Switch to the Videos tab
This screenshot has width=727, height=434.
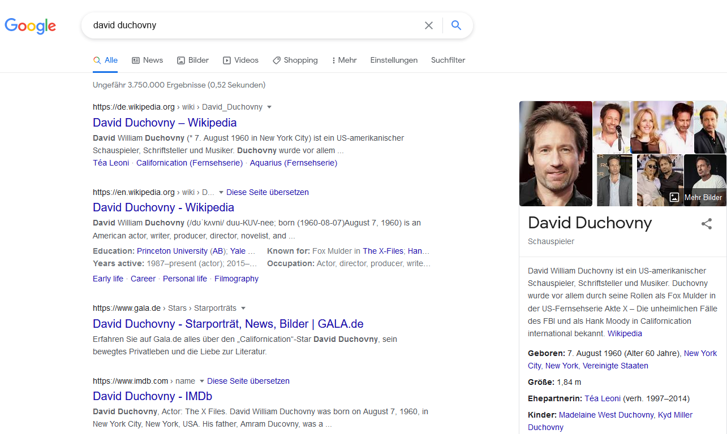240,60
